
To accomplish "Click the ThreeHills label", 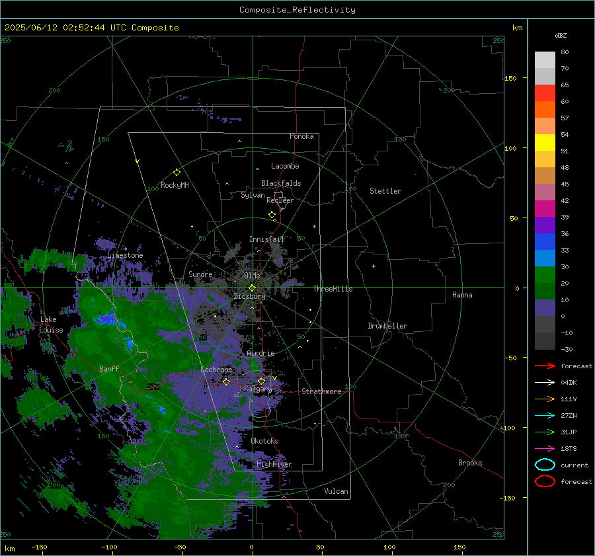I will pyautogui.click(x=333, y=289).
